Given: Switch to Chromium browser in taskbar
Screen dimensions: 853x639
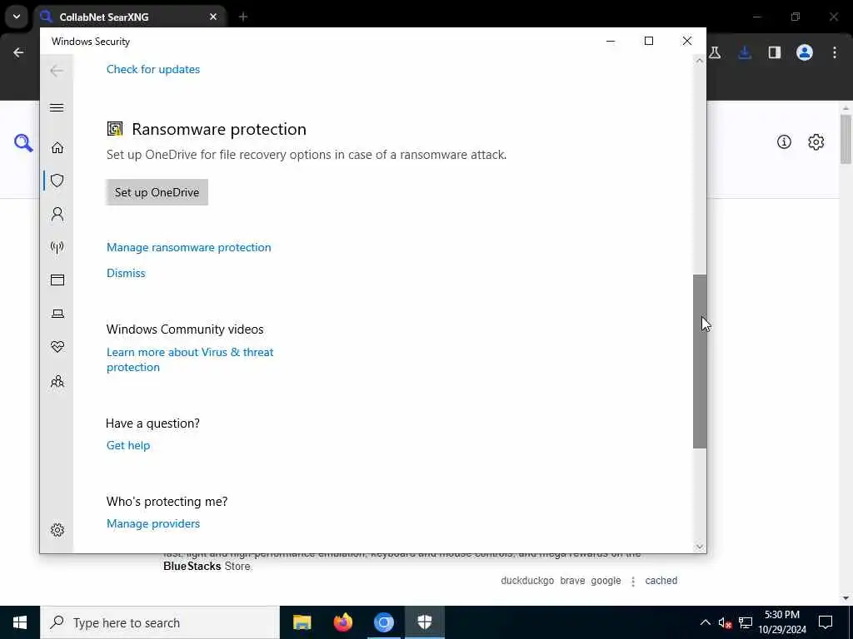Looking at the screenshot, I should [383, 622].
